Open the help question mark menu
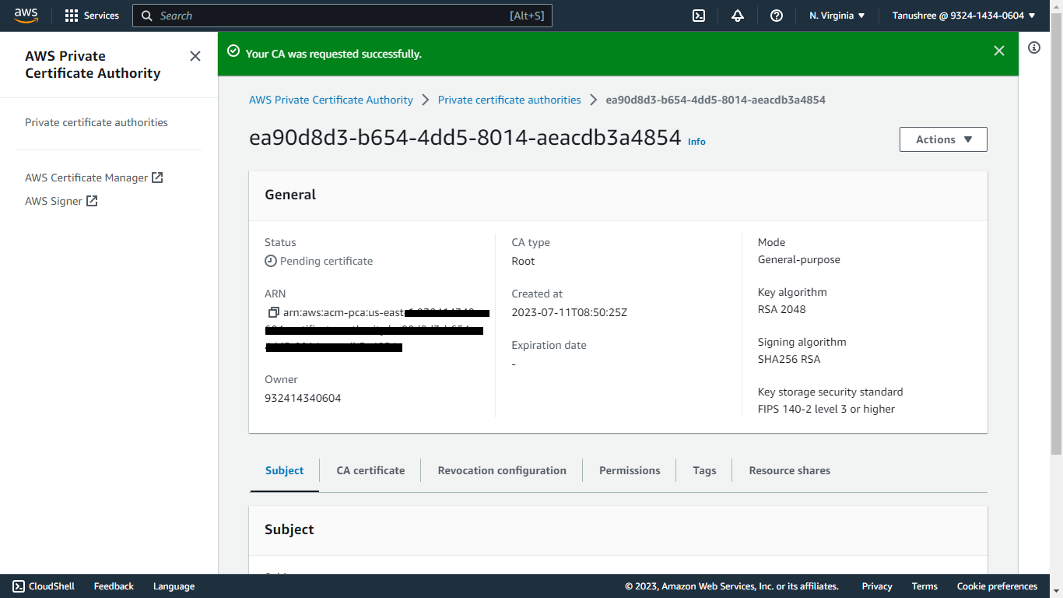The height and width of the screenshot is (598, 1063). pyautogui.click(x=777, y=16)
